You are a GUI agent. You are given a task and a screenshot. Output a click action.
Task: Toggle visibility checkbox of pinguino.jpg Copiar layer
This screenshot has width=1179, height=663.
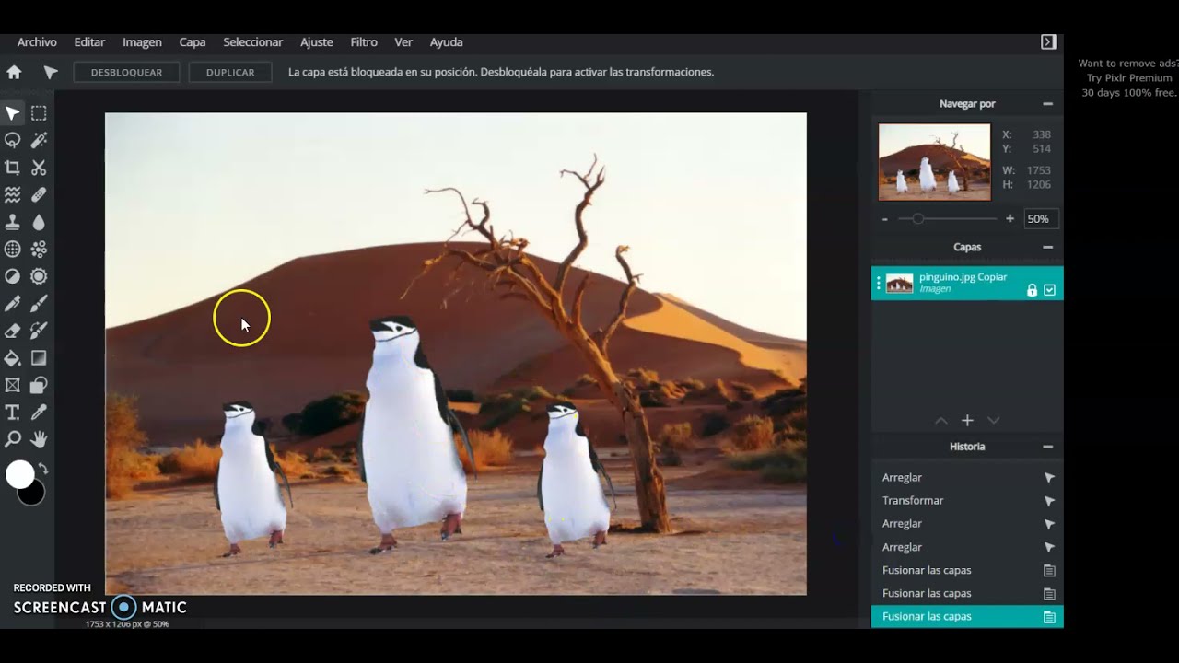tap(1049, 290)
